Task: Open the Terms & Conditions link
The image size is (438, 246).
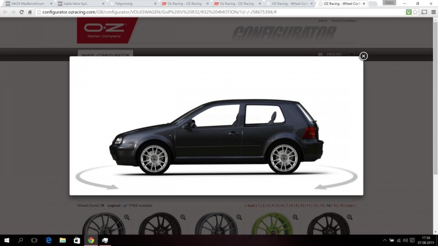Action: click(x=344, y=21)
